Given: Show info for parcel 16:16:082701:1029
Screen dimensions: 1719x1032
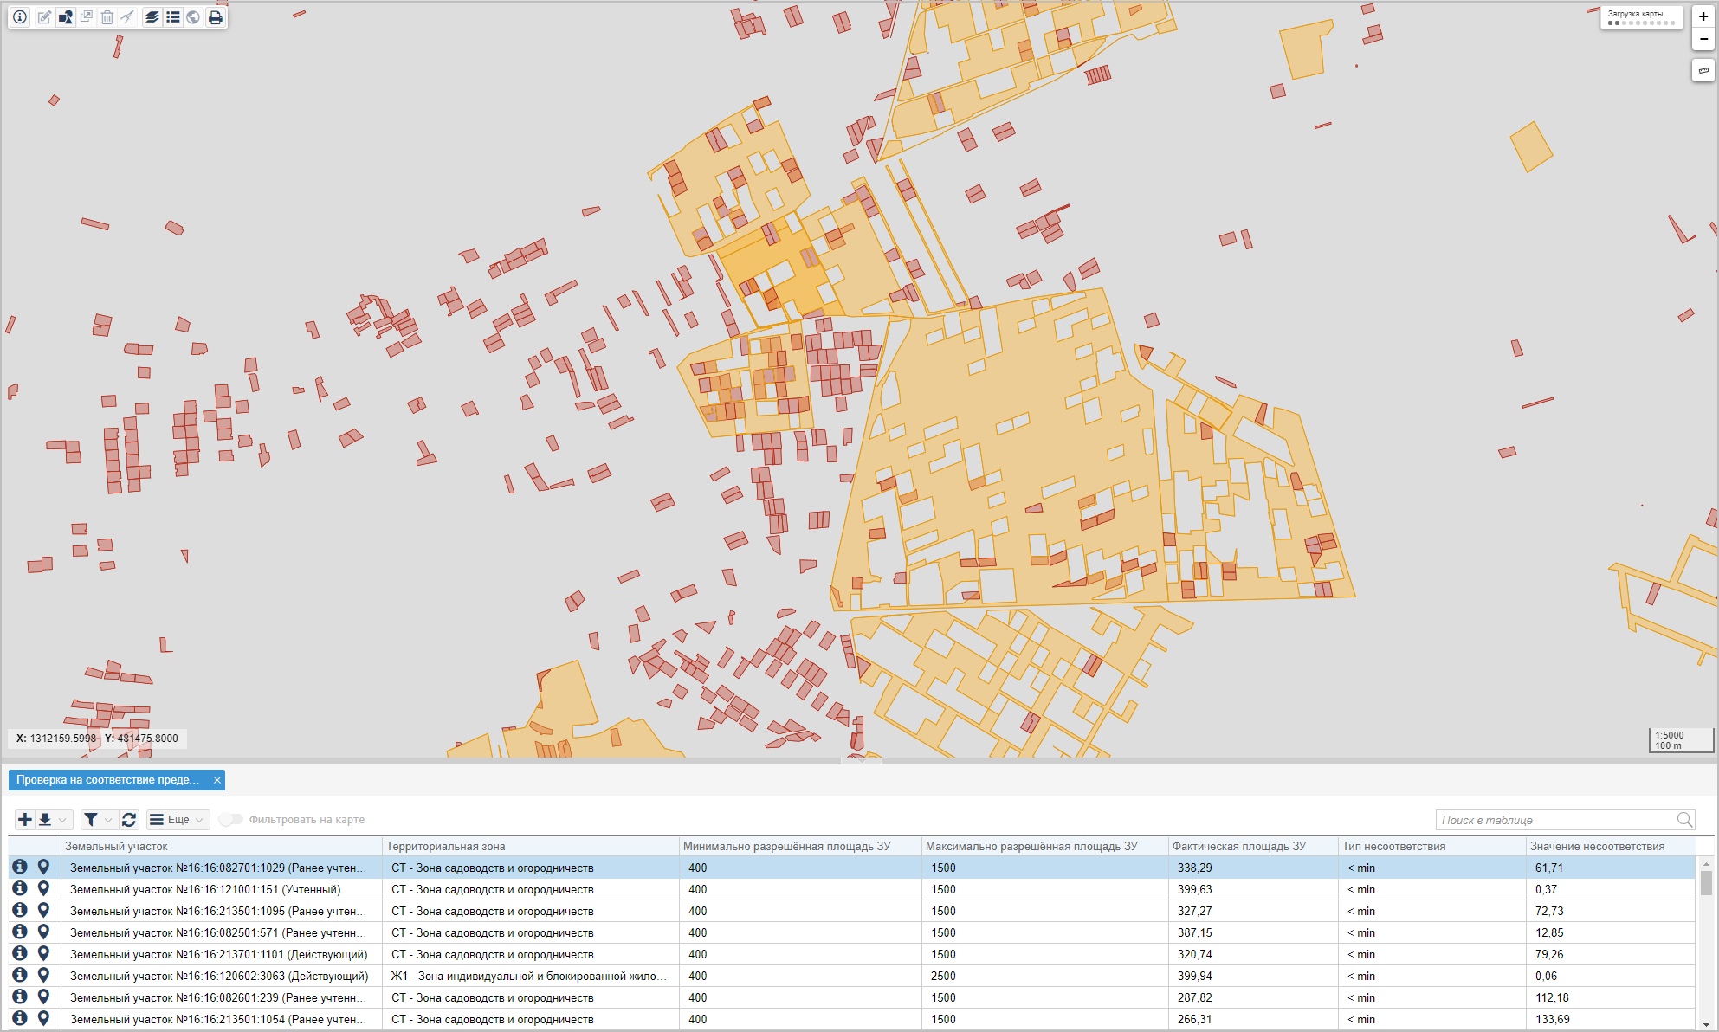Looking at the screenshot, I should click(x=20, y=867).
